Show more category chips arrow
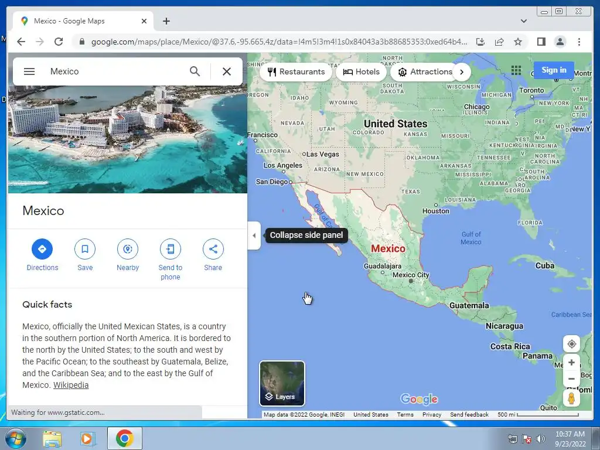The width and height of the screenshot is (600, 450). [x=462, y=72]
